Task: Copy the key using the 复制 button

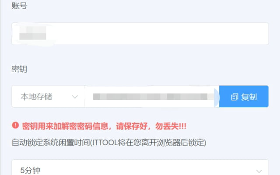Action: point(244,96)
